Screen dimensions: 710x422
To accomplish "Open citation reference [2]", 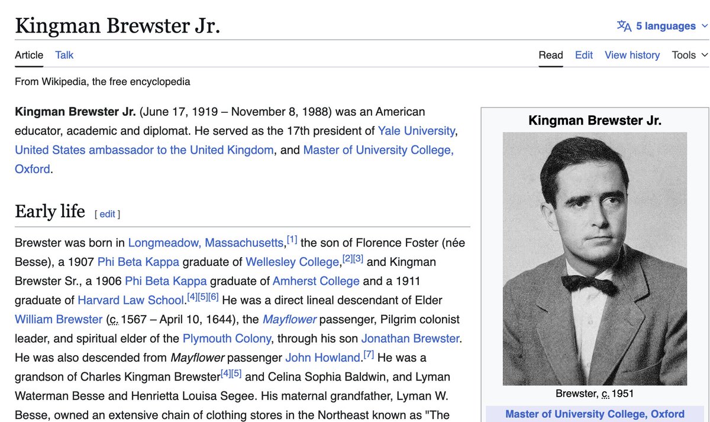I will coord(347,259).
